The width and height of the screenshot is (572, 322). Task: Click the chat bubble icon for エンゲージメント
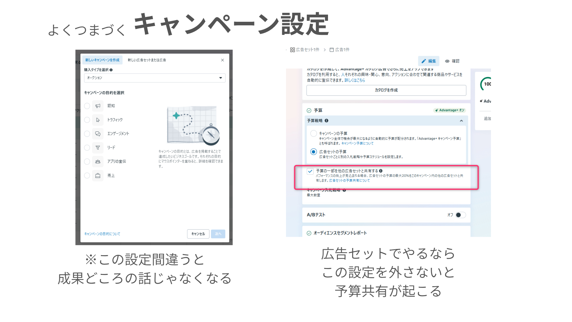98,134
